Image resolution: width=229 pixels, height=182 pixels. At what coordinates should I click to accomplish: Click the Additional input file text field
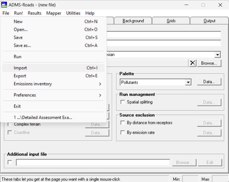pos(93,163)
